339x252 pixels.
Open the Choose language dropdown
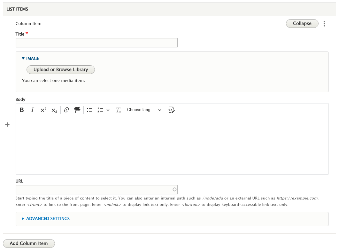point(144,110)
